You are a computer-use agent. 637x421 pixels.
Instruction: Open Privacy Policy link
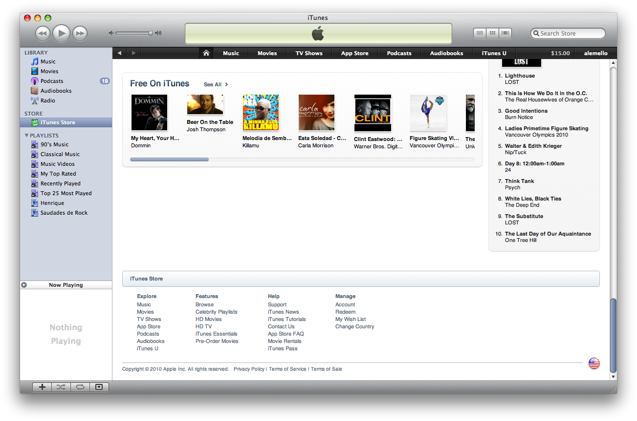[x=249, y=369]
